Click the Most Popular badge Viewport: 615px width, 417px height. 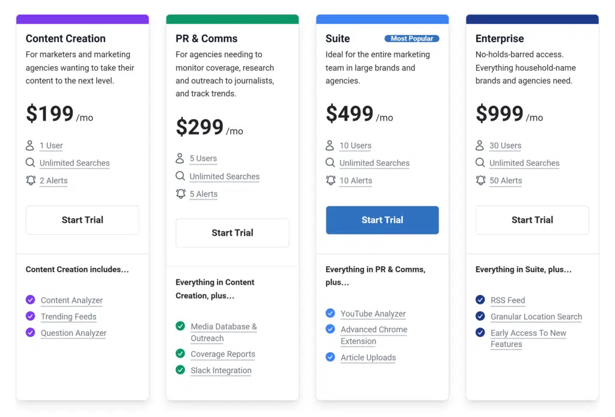[412, 38]
